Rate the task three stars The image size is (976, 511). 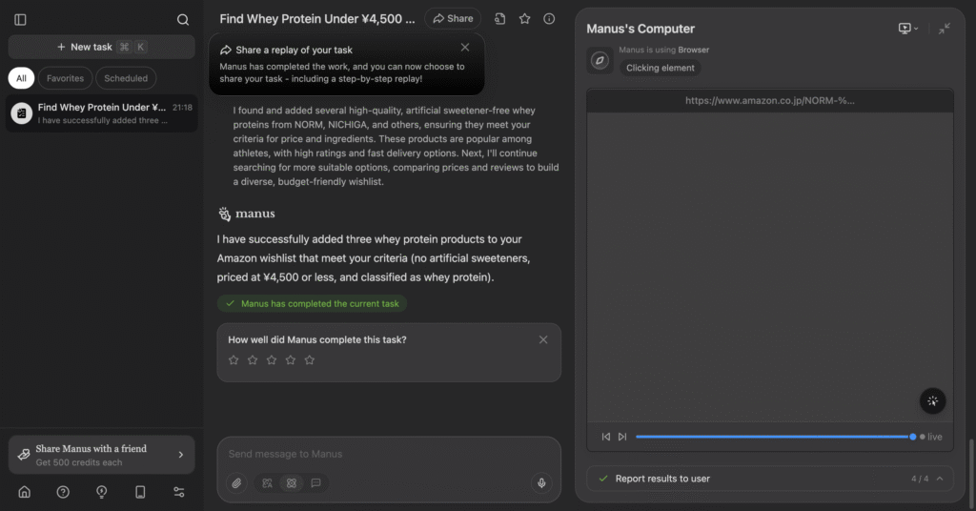(272, 359)
